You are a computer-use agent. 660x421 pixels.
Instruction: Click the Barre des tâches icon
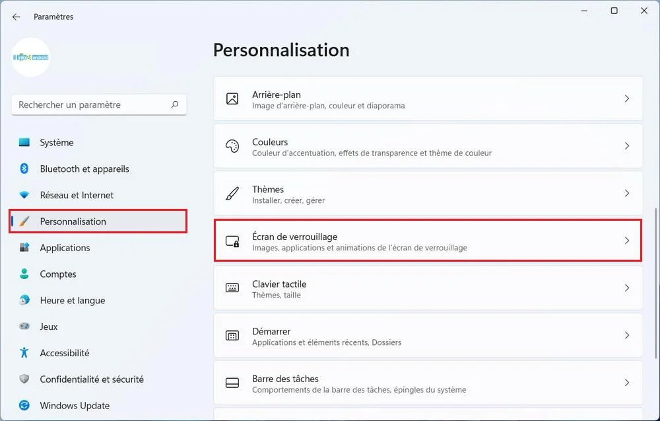(x=232, y=383)
